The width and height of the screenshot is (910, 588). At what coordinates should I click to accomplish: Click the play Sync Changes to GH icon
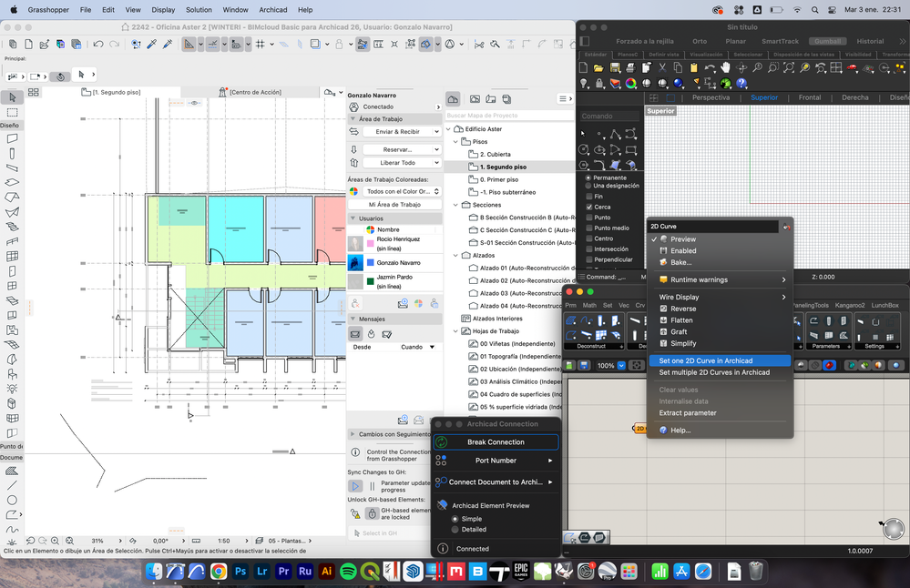pyautogui.click(x=355, y=486)
